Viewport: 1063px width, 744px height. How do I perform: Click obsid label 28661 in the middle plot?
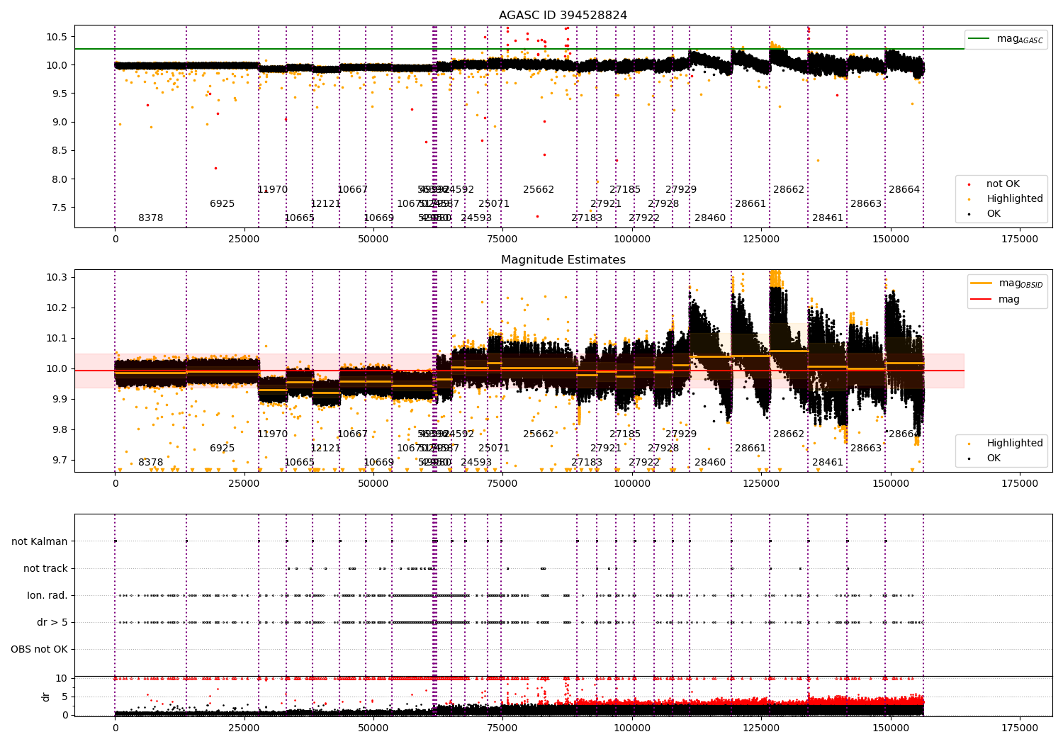pos(750,449)
